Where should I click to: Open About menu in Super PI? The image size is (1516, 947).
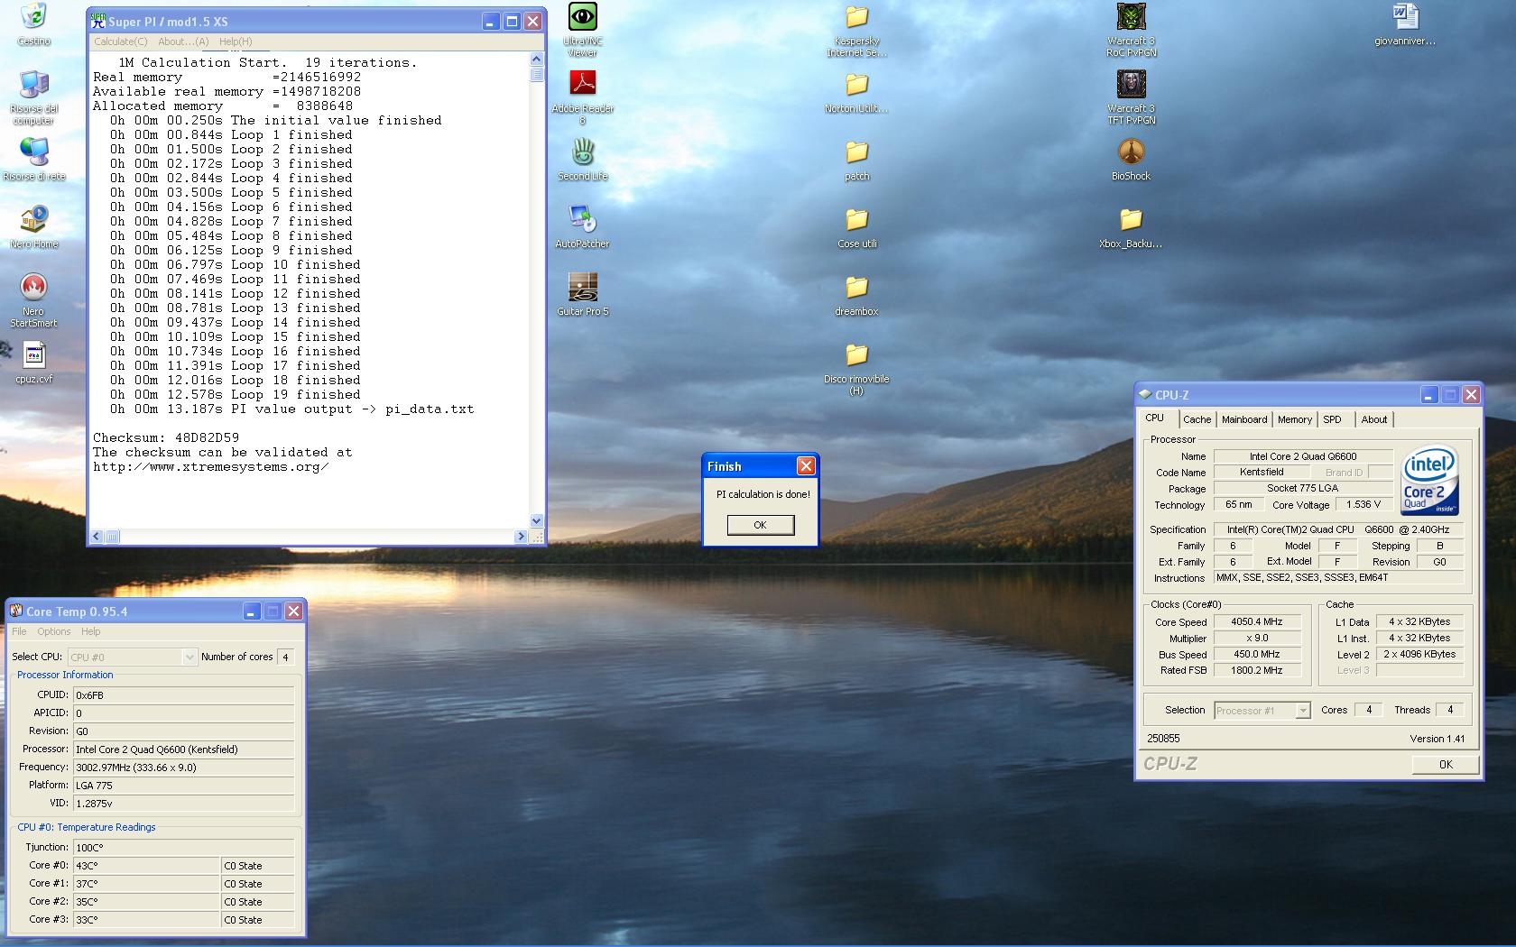point(183,41)
